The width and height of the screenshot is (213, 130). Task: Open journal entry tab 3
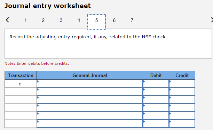[61, 20]
